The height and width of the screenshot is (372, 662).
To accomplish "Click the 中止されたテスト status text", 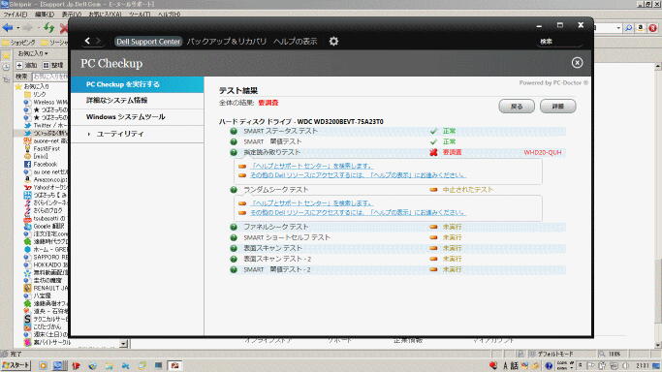I will [467, 190].
